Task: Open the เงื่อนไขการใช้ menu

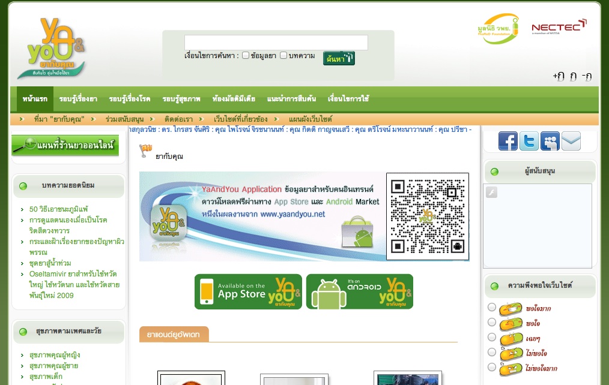Action: tap(348, 99)
